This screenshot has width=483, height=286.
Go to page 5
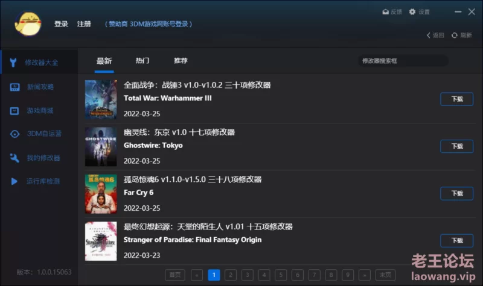tap(281, 275)
